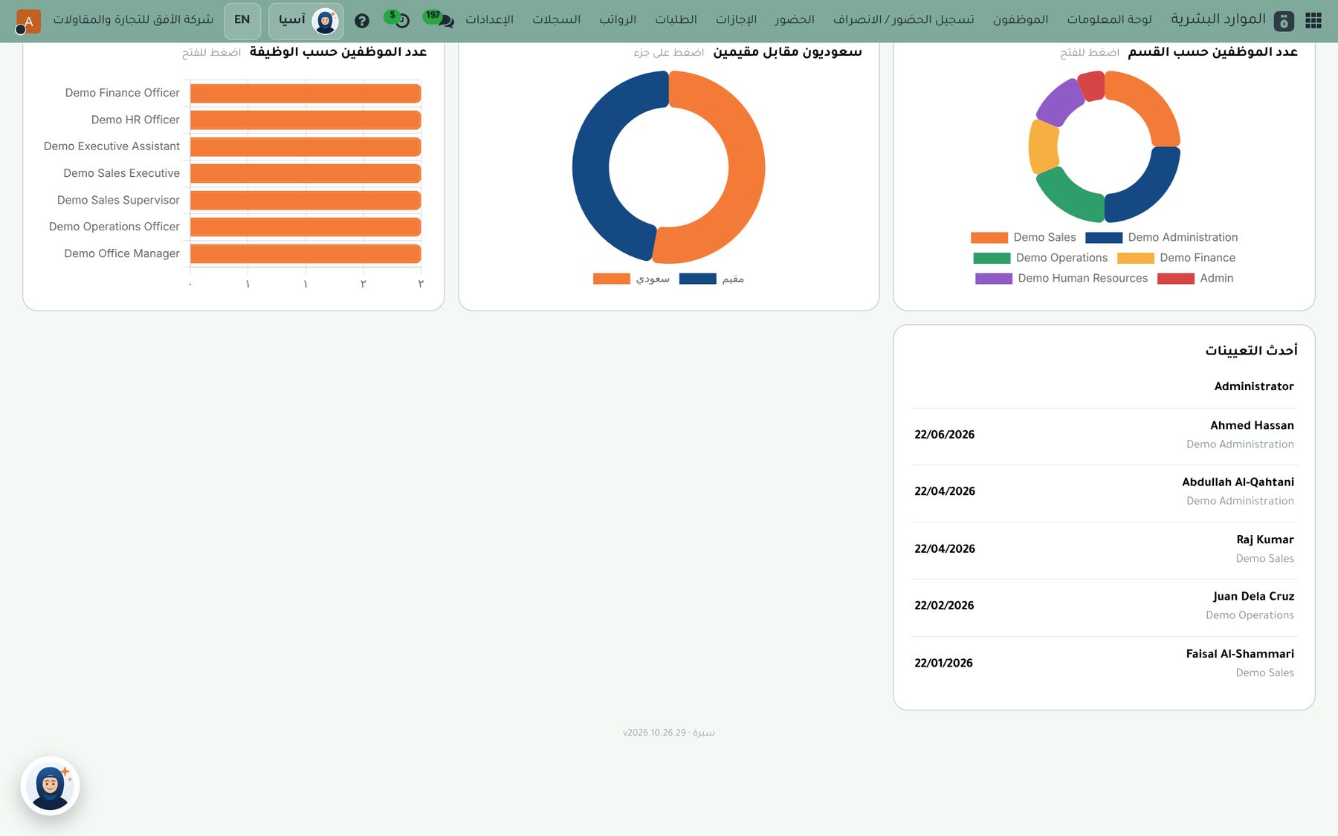Screen dimensions: 1338x836
Task: Open the apps grid menu icon
Action: 1313,21
